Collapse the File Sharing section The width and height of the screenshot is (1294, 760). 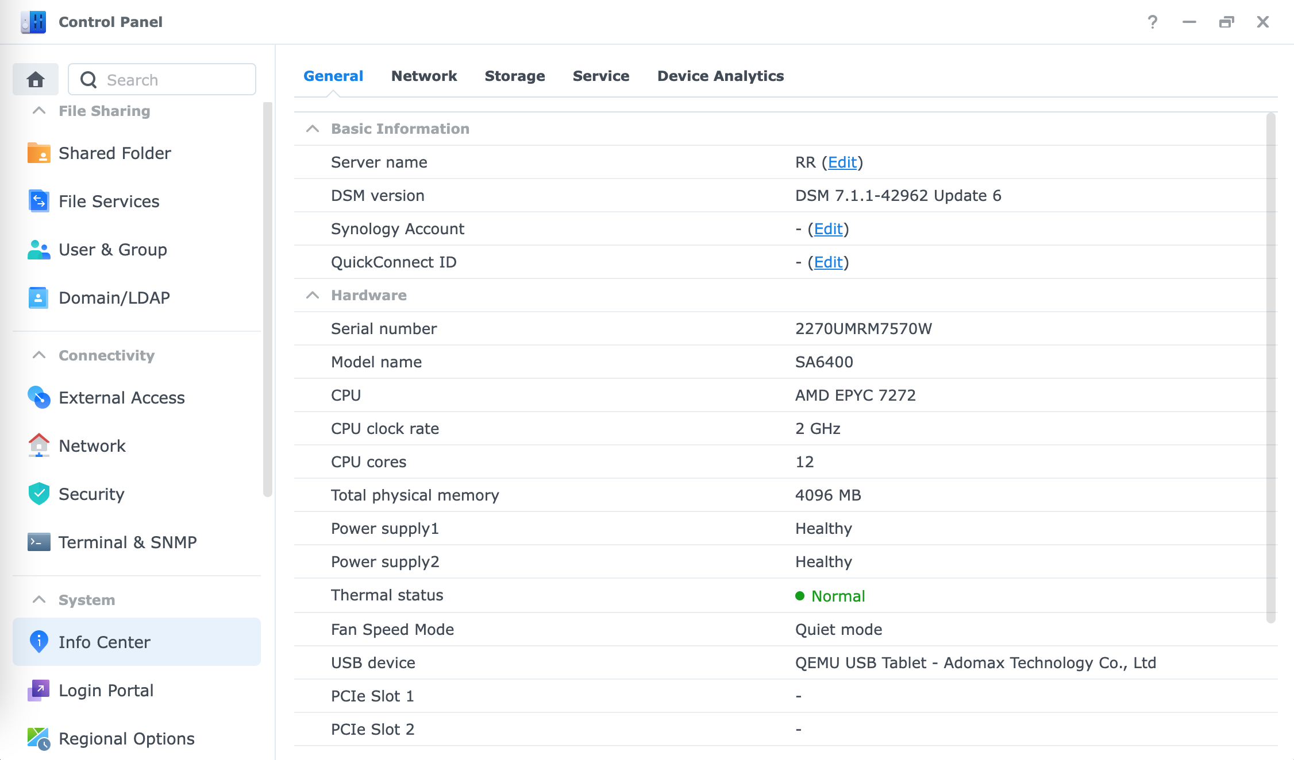click(39, 111)
